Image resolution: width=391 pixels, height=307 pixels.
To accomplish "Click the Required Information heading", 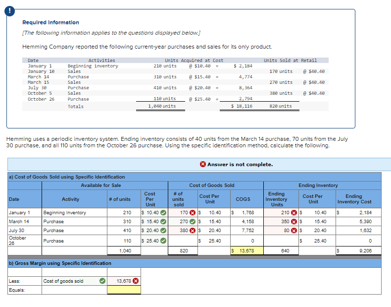I will [50, 22].
